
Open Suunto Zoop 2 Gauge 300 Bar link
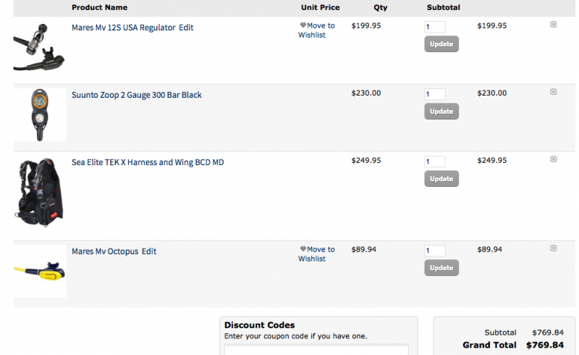(x=137, y=95)
